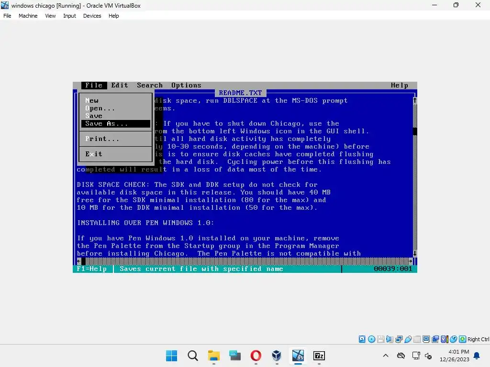Click the editor's vertical scroll down arrow
The image size is (490, 367).
(x=415, y=253)
